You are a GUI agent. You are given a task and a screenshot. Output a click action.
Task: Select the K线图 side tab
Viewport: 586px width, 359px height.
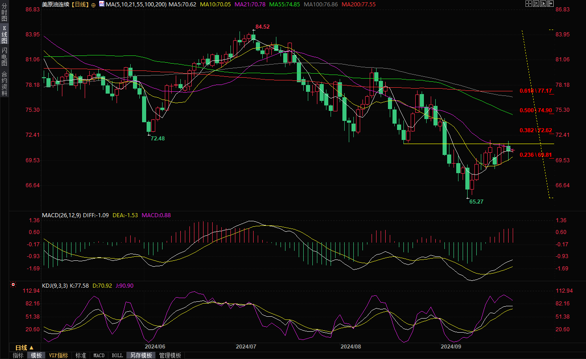tap(4, 35)
